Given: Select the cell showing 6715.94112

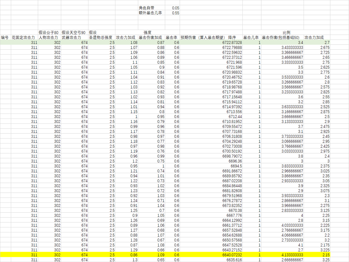Looking at the screenshot, I should pyautogui.click(x=211, y=102).
